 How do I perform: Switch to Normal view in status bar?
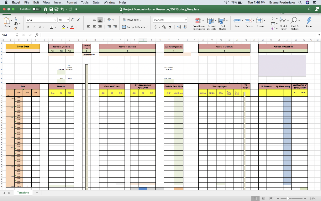pos(255,198)
